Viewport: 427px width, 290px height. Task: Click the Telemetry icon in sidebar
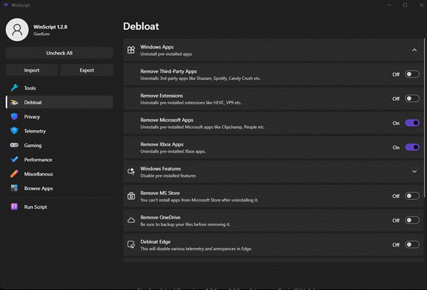14,131
